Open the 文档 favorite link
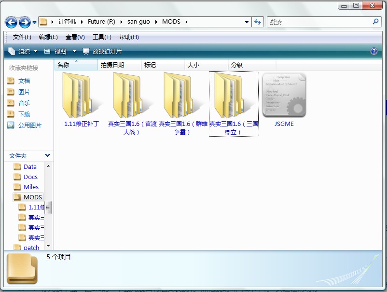This screenshot has height=292, width=387. pyautogui.click(x=24, y=81)
